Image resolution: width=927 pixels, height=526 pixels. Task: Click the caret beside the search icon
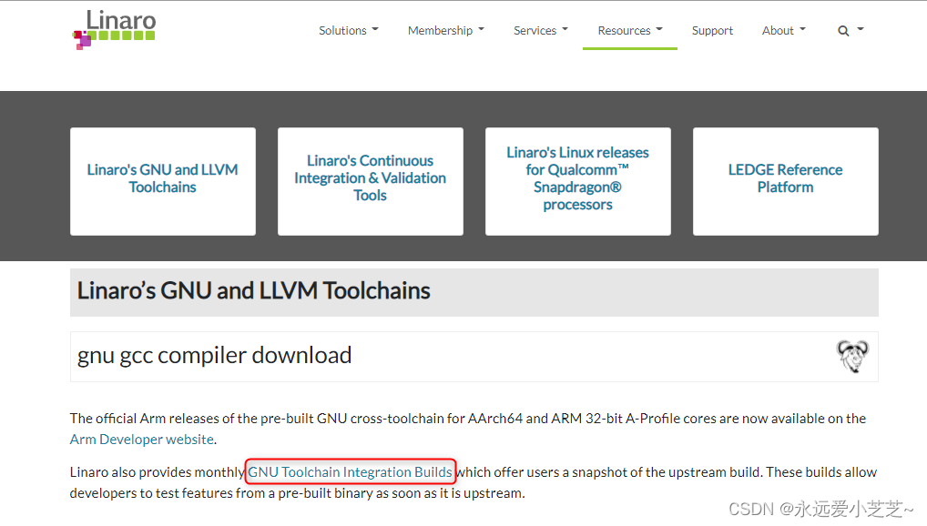(x=861, y=28)
